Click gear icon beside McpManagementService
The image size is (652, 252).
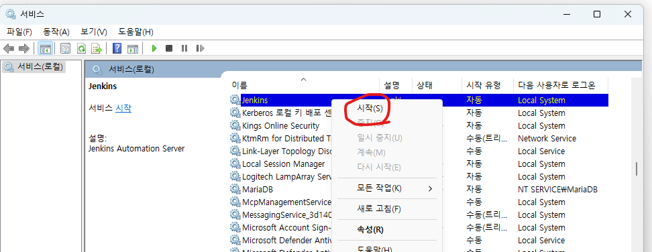point(235,202)
